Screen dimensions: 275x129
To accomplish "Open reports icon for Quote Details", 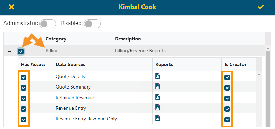I will [158, 76].
